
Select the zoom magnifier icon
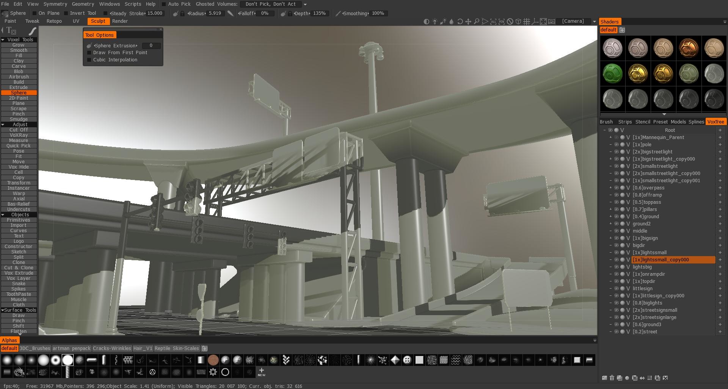[477, 22]
